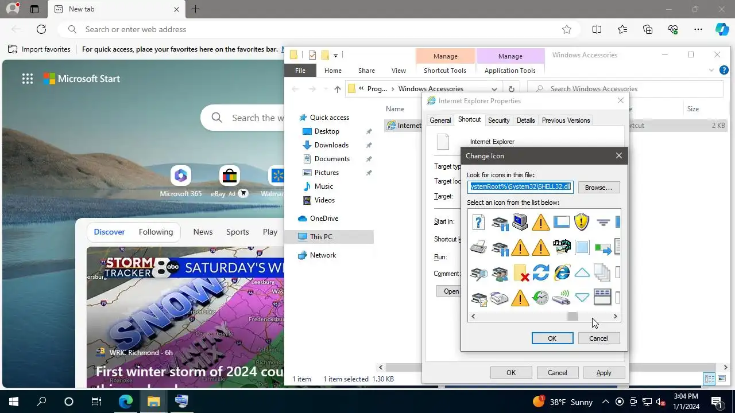Open recent locations dropdown arrow
This screenshot has height=413, width=735.
[325, 89]
